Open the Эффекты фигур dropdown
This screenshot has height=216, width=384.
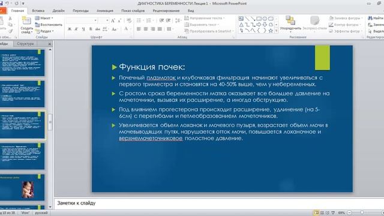click(346, 31)
